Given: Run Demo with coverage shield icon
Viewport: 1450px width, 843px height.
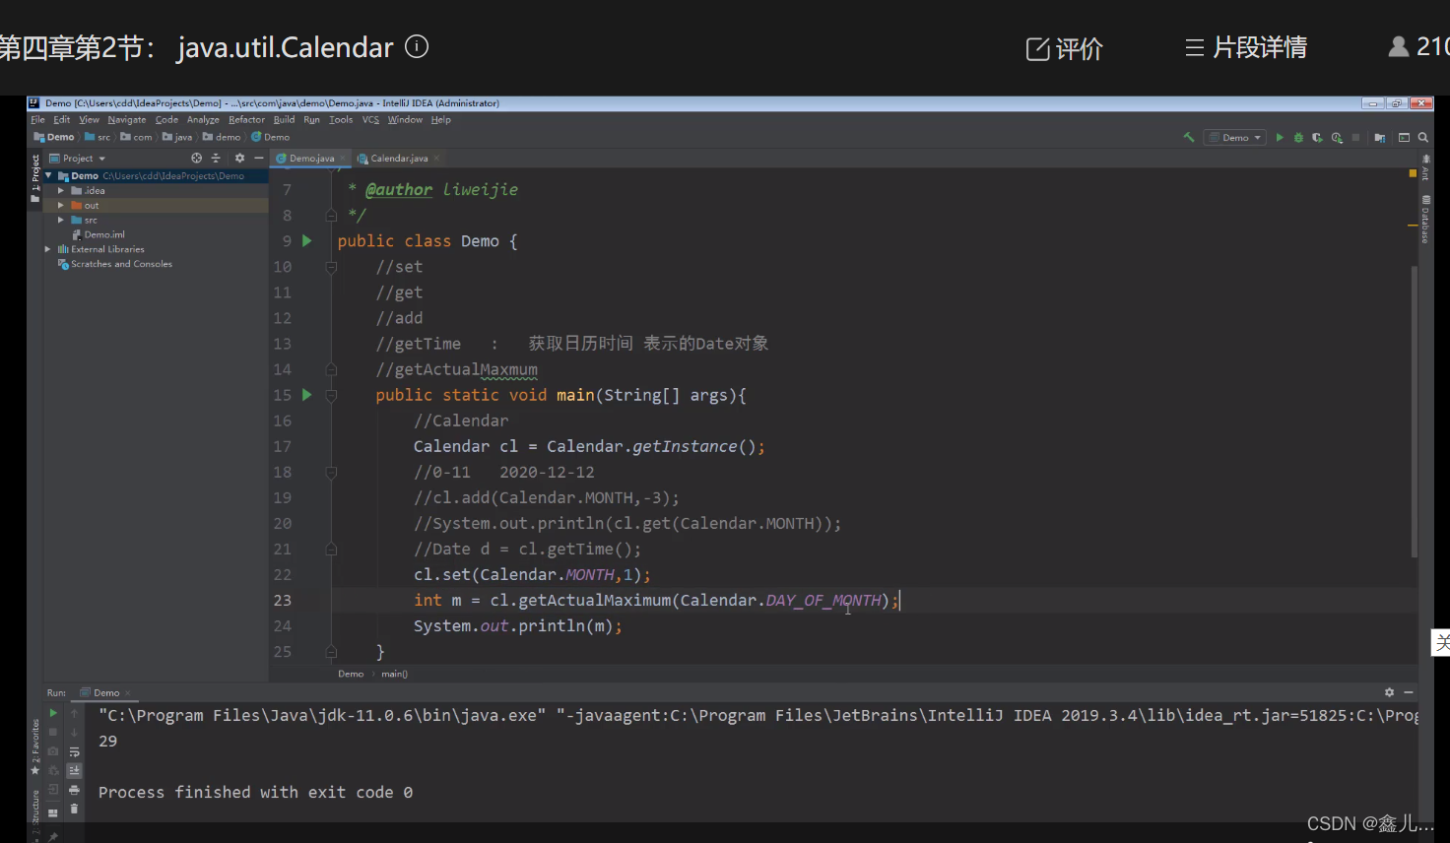Looking at the screenshot, I should coord(1317,138).
